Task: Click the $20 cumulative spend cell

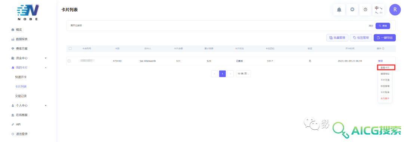Action: [x=209, y=61]
